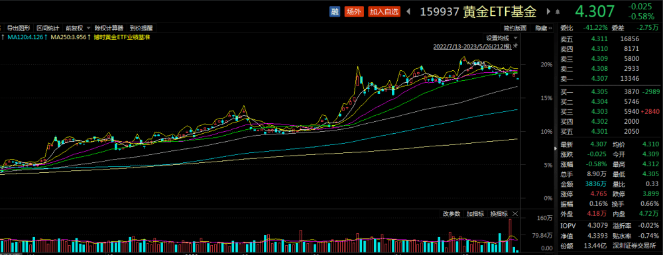This screenshot has width=663, height=255.
Task: Click the large 4.307 latest price
Action: point(595,11)
